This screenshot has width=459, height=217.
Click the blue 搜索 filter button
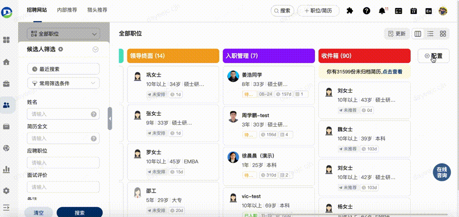pos(80,212)
